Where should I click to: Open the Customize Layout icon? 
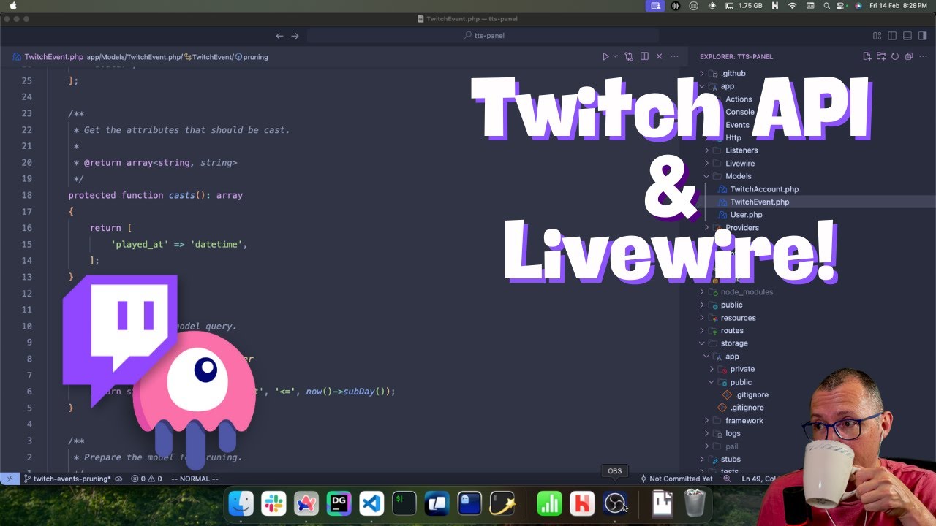[x=877, y=36]
